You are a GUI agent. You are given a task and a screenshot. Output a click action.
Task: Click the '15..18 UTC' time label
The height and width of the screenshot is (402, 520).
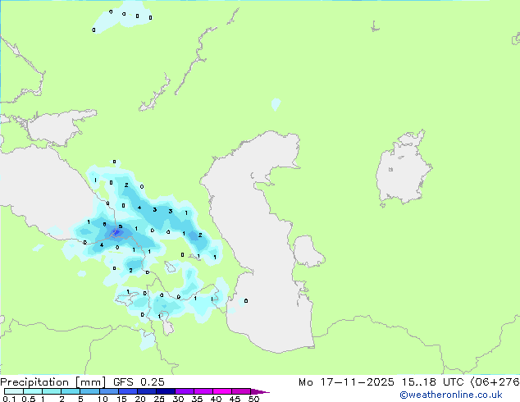[432, 382]
